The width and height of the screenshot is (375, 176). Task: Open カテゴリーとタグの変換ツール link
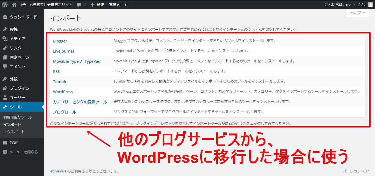(x=80, y=102)
